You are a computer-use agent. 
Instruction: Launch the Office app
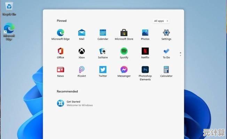61,51
